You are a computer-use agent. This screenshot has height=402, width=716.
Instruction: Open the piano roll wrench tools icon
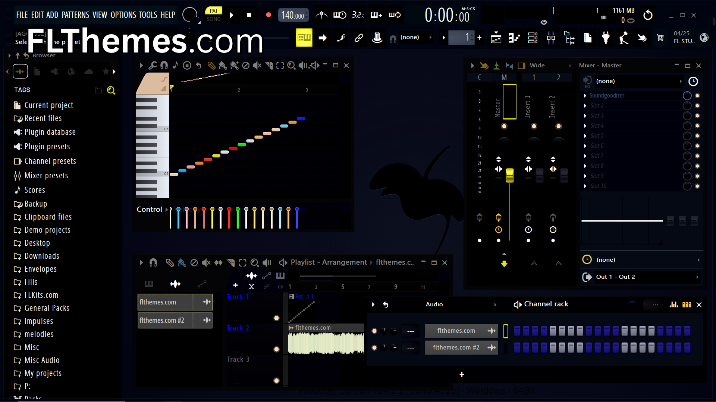(153, 66)
